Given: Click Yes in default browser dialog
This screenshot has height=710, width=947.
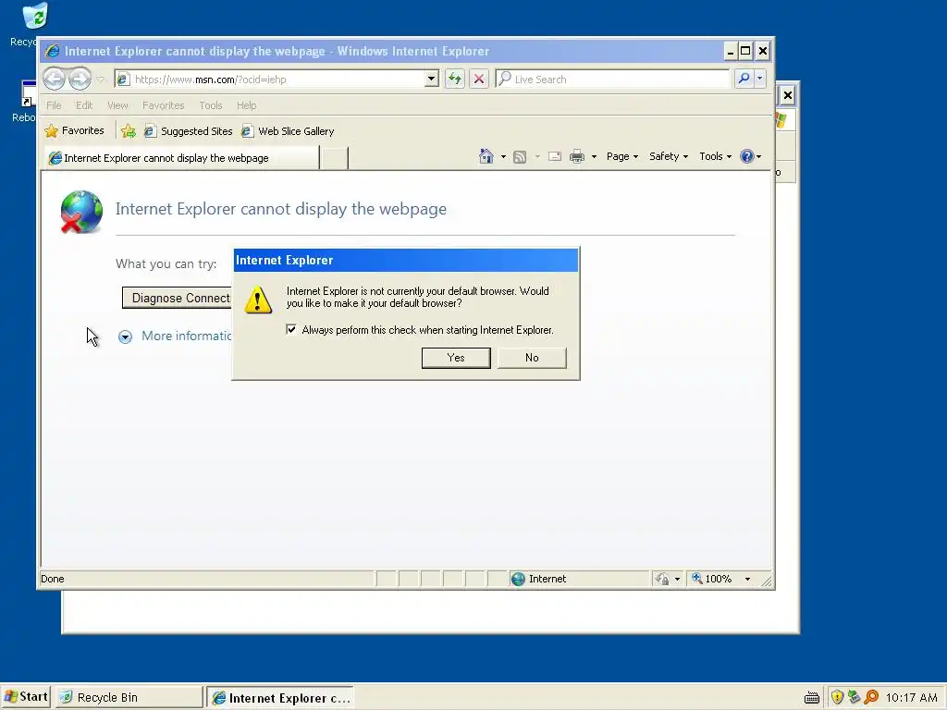Looking at the screenshot, I should pyautogui.click(x=456, y=358).
